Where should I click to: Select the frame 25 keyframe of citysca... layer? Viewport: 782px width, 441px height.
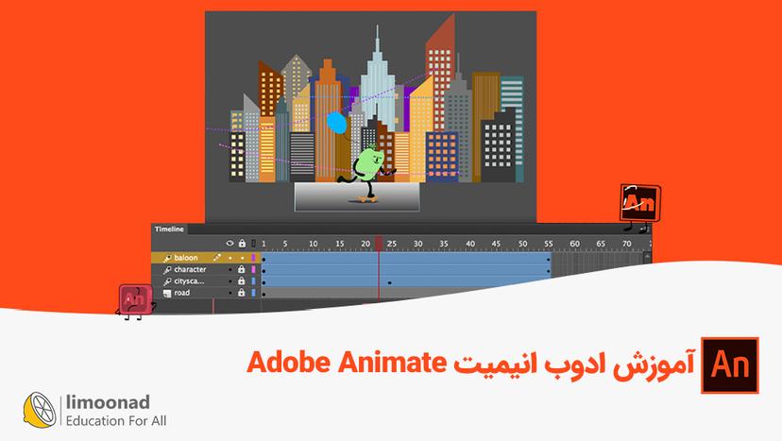click(x=389, y=283)
